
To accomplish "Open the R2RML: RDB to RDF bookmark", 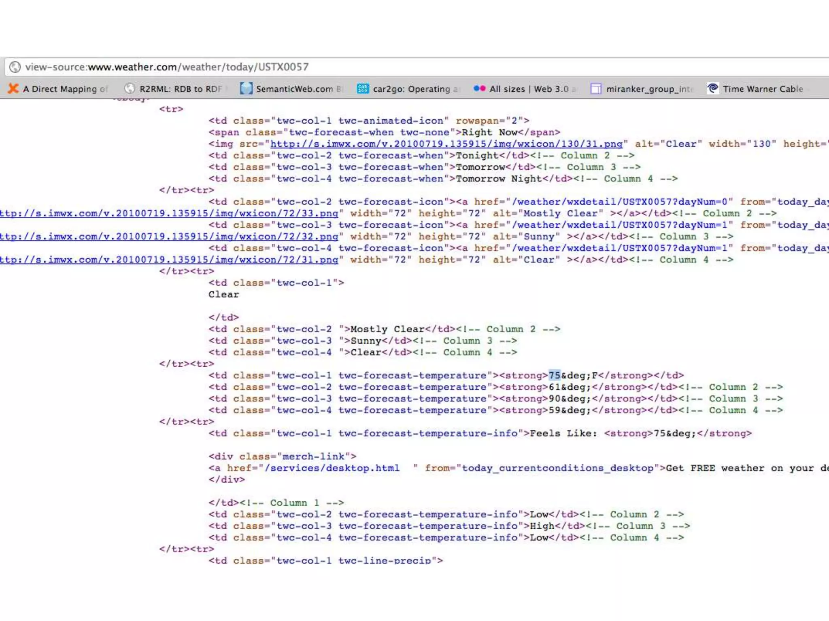I will pos(181,89).
